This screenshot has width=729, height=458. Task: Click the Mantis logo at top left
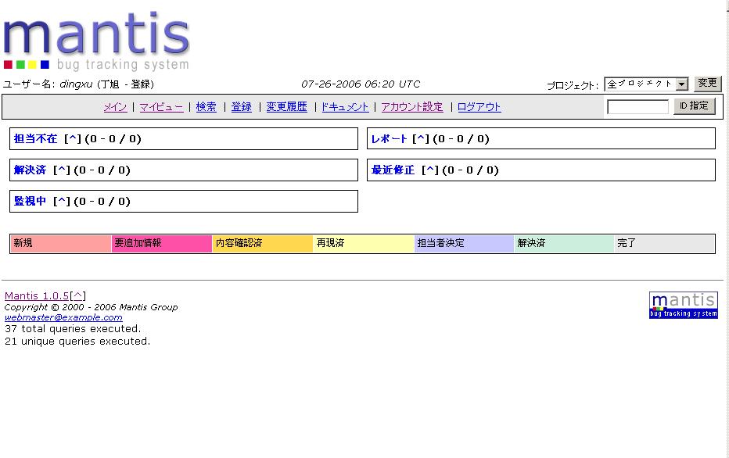(96, 41)
